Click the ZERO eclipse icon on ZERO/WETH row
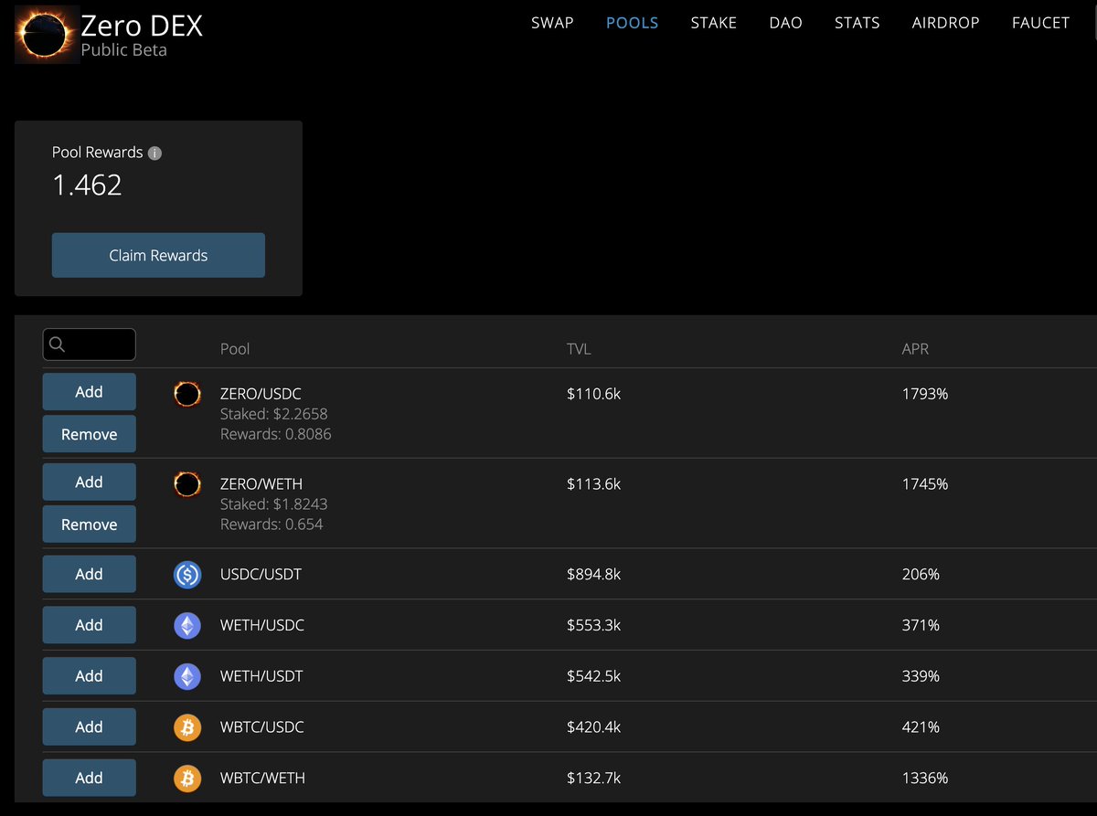1097x816 pixels. [187, 484]
